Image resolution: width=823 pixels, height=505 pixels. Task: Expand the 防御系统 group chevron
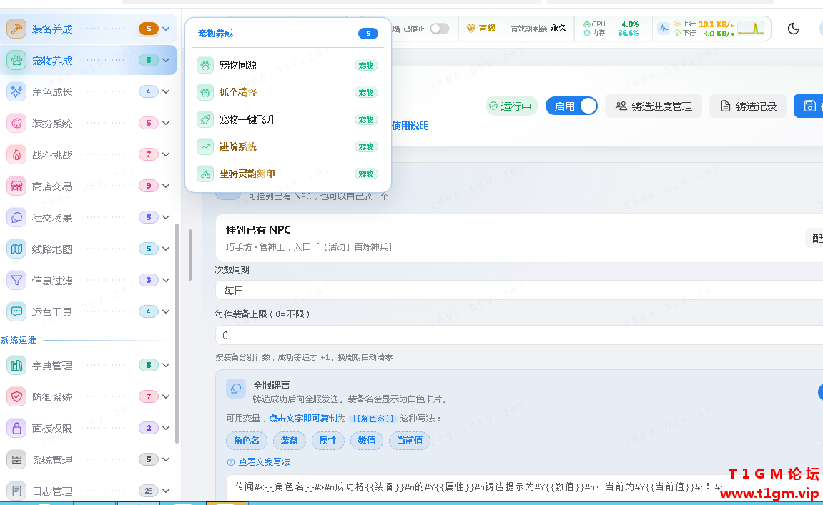(x=166, y=396)
